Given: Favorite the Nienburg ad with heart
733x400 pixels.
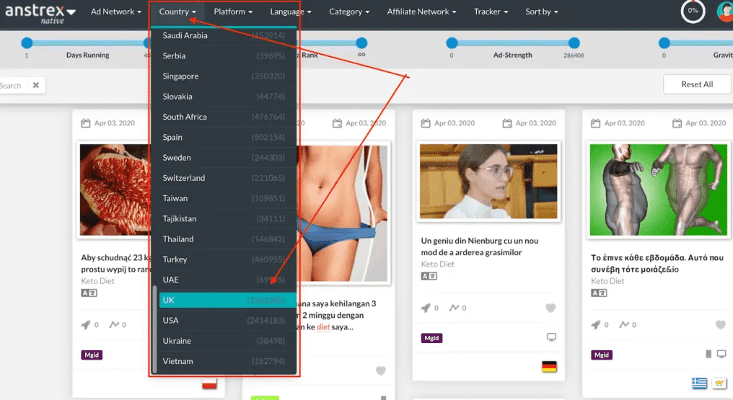Looking at the screenshot, I should (550, 308).
